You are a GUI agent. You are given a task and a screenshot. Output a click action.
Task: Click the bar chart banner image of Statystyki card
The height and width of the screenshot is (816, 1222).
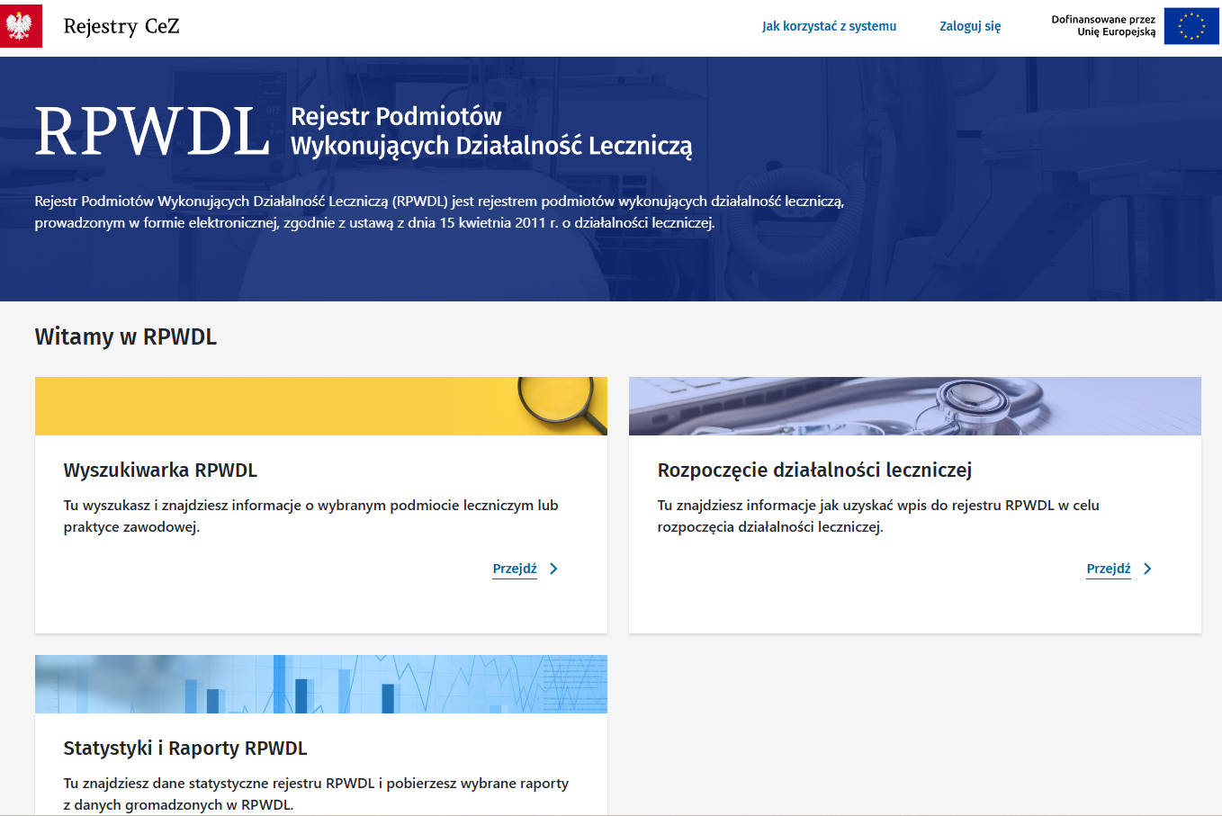tap(321, 684)
